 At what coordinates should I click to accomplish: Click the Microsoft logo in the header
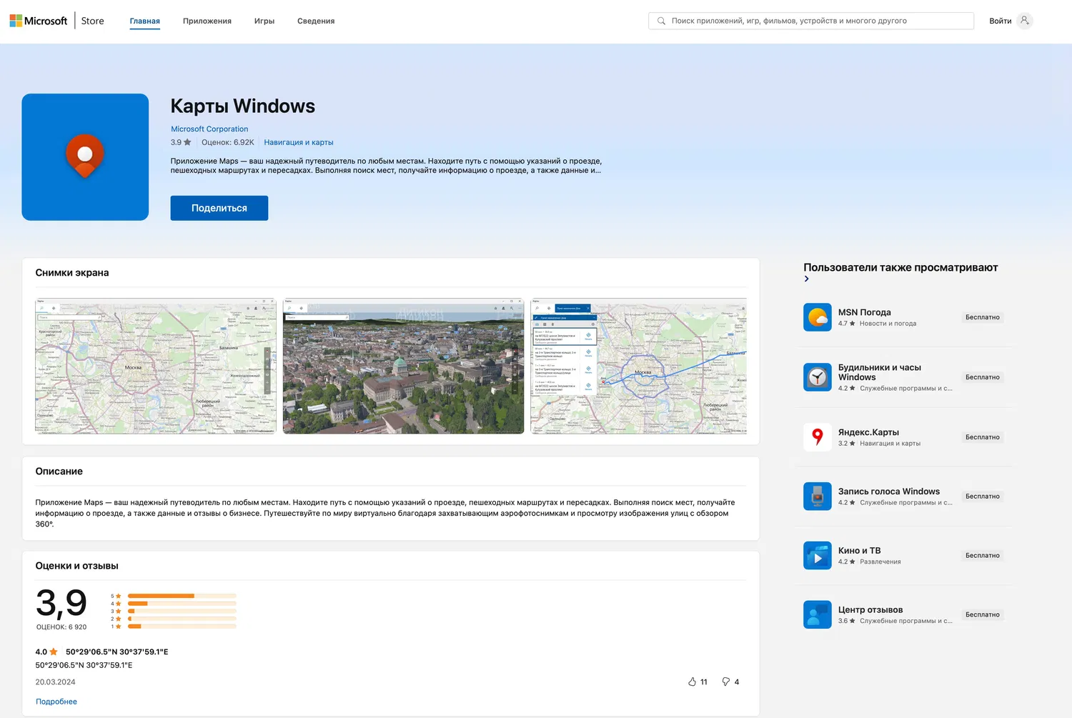point(39,21)
